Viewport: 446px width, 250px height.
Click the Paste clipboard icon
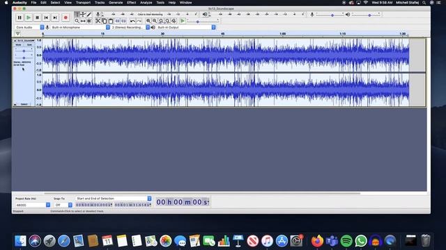(111, 21)
